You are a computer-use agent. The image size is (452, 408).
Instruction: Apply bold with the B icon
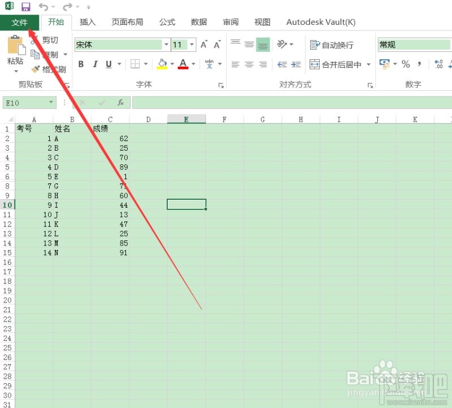(81, 64)
